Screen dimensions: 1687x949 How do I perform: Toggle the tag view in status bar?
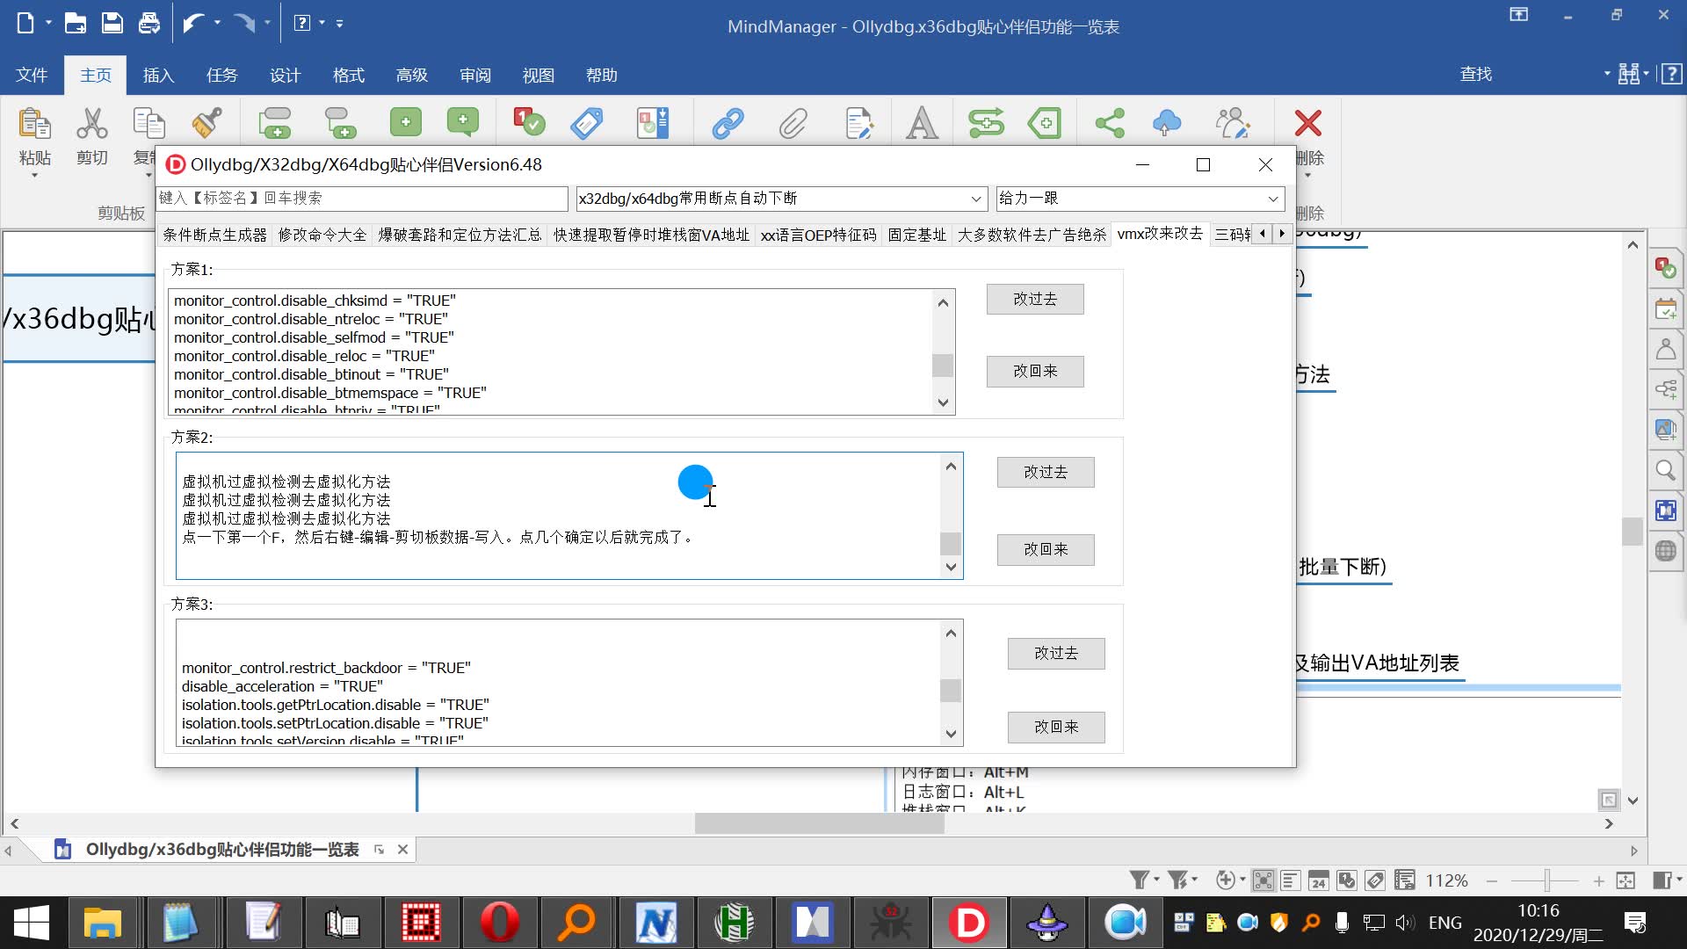click(1375, 880)
